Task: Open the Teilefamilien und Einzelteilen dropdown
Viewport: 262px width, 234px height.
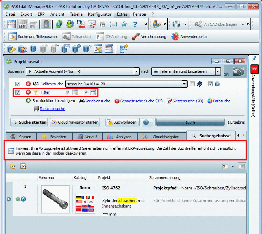Action: (218, 71)
